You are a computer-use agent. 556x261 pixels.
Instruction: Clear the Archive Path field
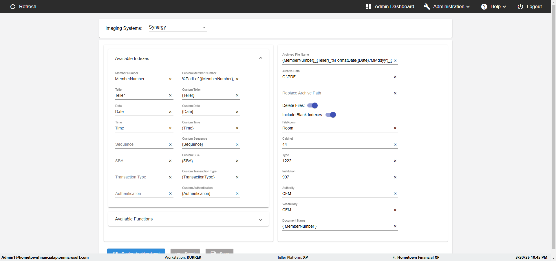coord(395,77)
